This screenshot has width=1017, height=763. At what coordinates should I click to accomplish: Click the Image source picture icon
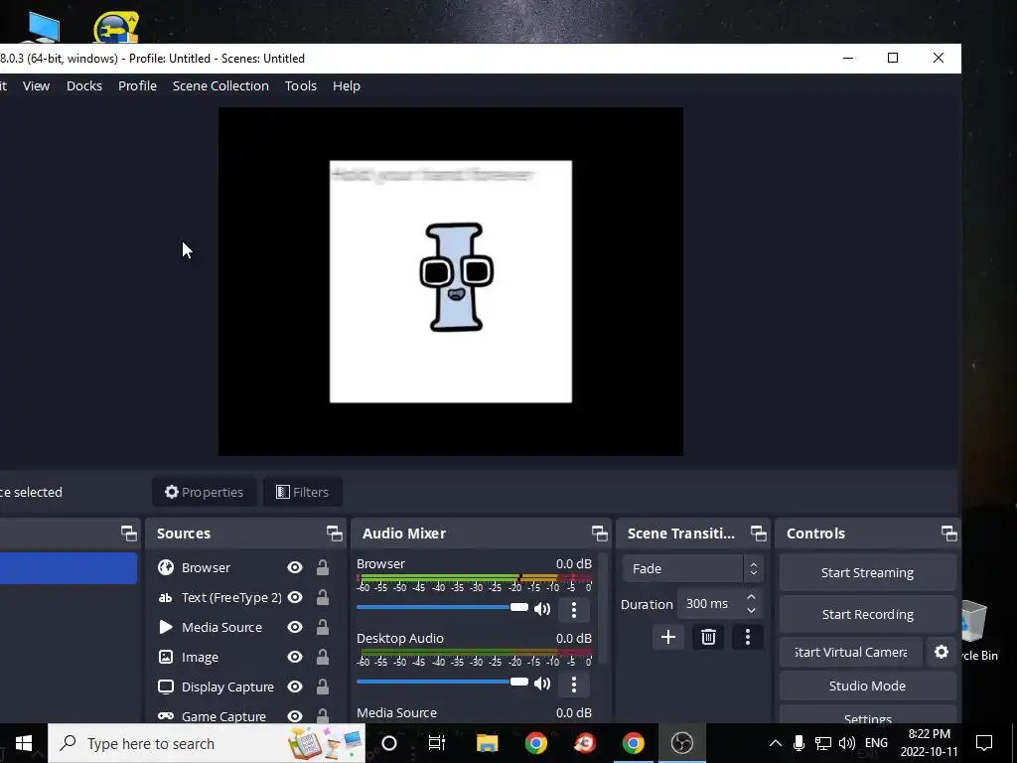166,658
